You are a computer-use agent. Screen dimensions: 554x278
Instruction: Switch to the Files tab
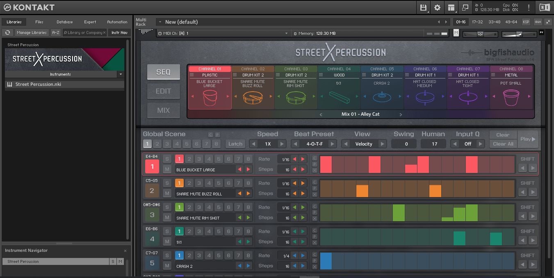(39, 22)
